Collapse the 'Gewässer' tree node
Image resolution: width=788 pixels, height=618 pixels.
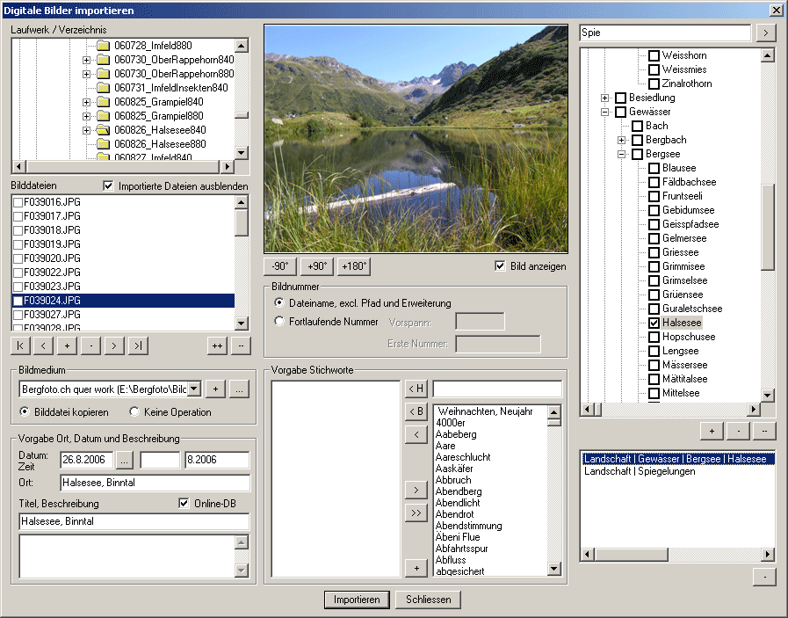[605, 113]
